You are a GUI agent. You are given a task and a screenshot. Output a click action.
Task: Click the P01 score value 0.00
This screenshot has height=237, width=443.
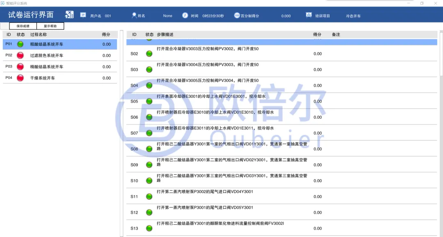(107, 44)
